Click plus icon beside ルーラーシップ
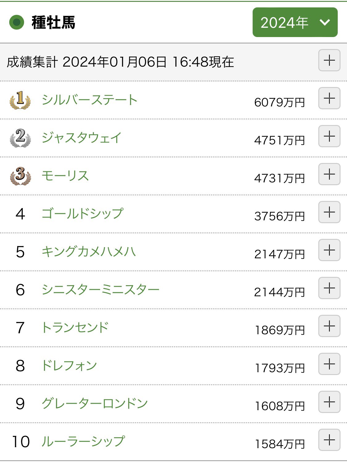The height and width of the screenshot is (467, 347). tap(329, 440)
